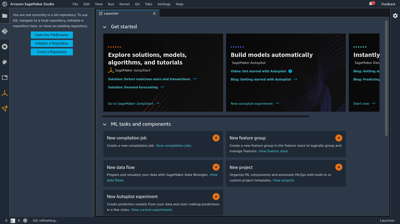Open the settings gear in right sidebar
The height and width of the screenshot is (224, 400).
pos(395,16)
